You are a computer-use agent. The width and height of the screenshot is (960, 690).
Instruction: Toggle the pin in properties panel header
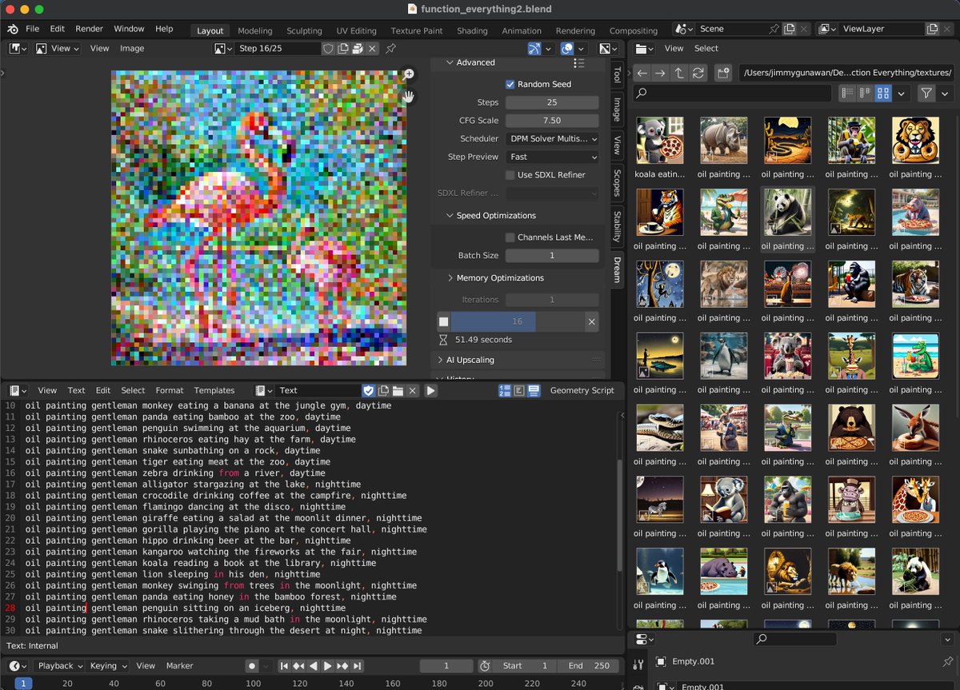point(947,662)
